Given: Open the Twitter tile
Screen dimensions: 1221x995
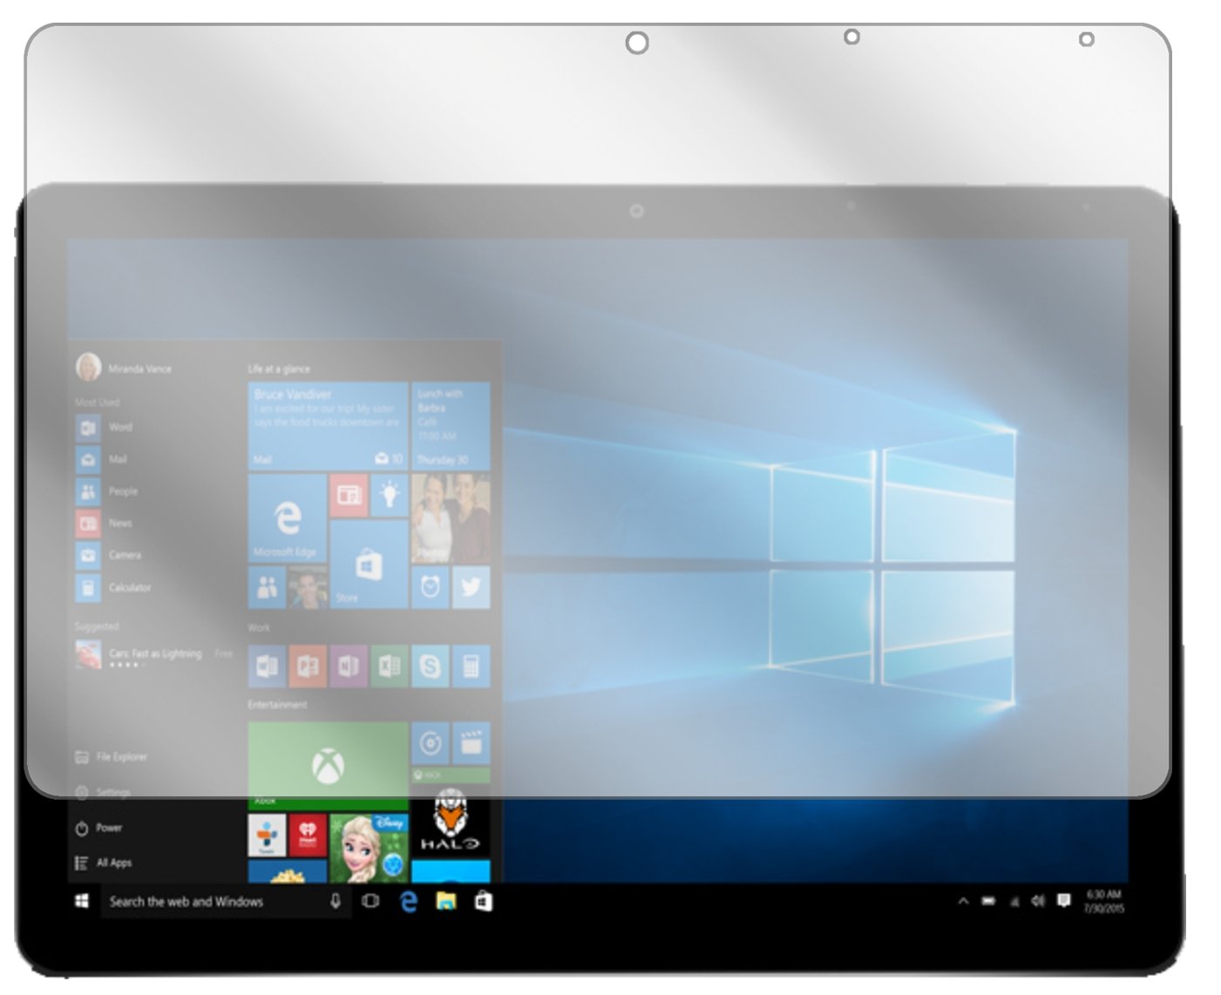Looking at the screenshot, I should pos(471,587).
